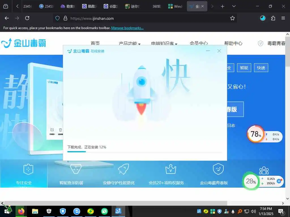Viewport: 290px width, 217px height.
Task: Open the blue shield app on taskbar
Action: (63, 211)
